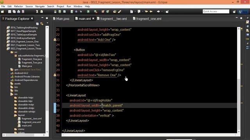Toggle the Pin Editor toolbar button
The width and height of the screenshot is (250, 140).
click(x=167, y=12)
